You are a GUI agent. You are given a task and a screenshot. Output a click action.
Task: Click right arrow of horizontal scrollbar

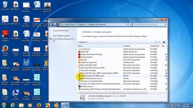(x=166, y=93)
